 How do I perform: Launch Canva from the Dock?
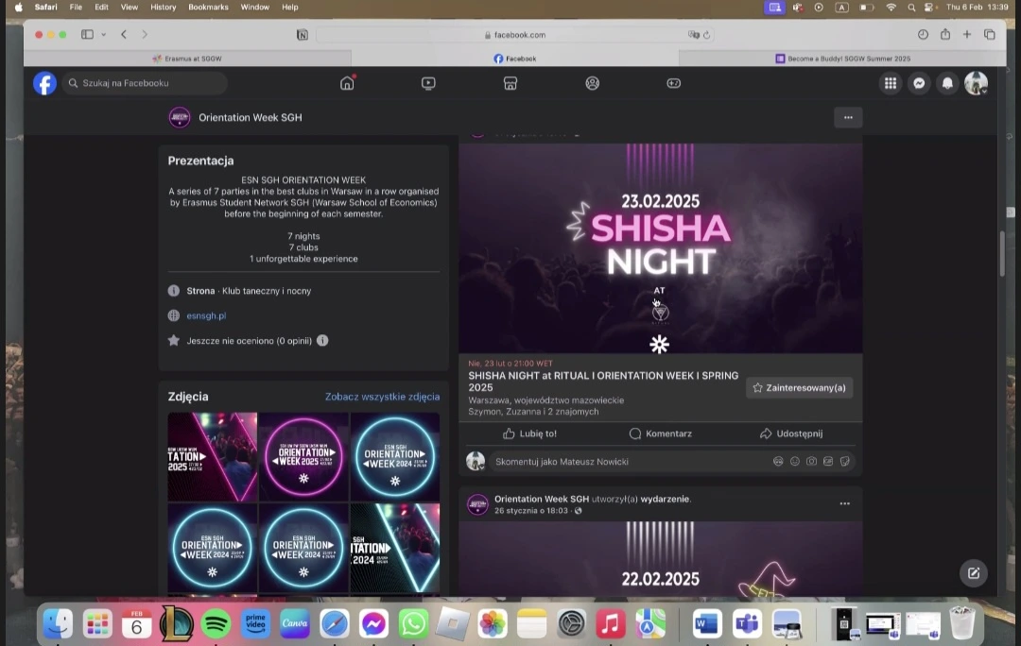click(x=295, y=624)
